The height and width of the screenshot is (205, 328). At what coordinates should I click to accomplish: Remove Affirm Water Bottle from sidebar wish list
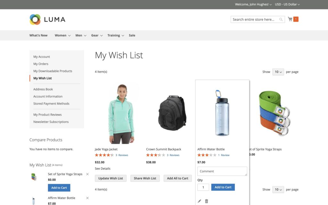click(x=87, y=198)
